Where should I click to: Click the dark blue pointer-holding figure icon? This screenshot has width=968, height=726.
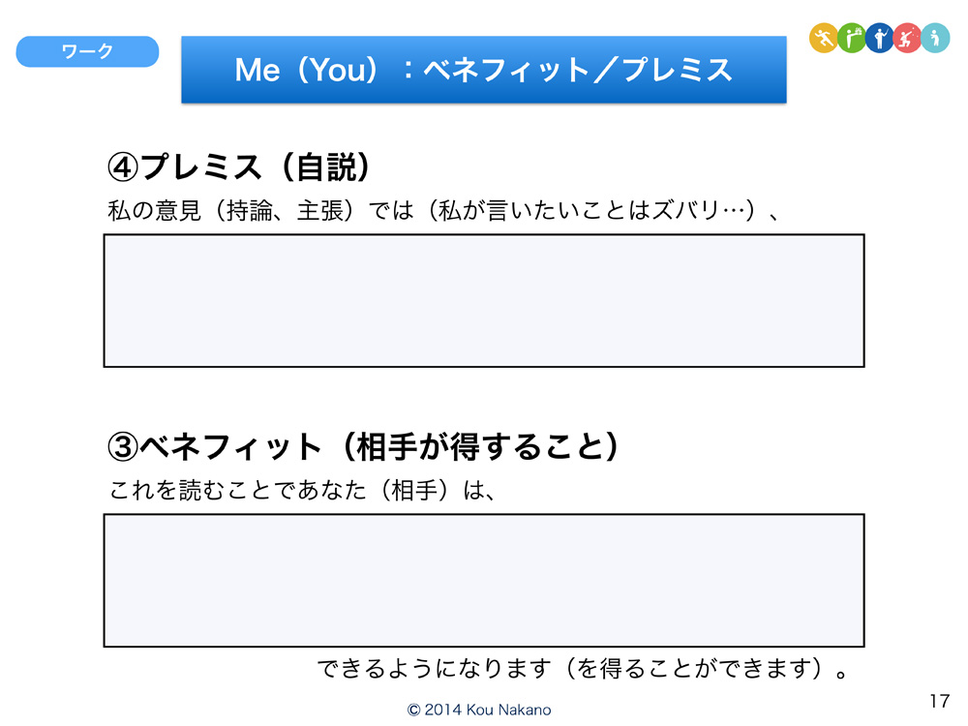tap(880, 39)
